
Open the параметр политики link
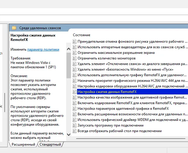point(43,49)
